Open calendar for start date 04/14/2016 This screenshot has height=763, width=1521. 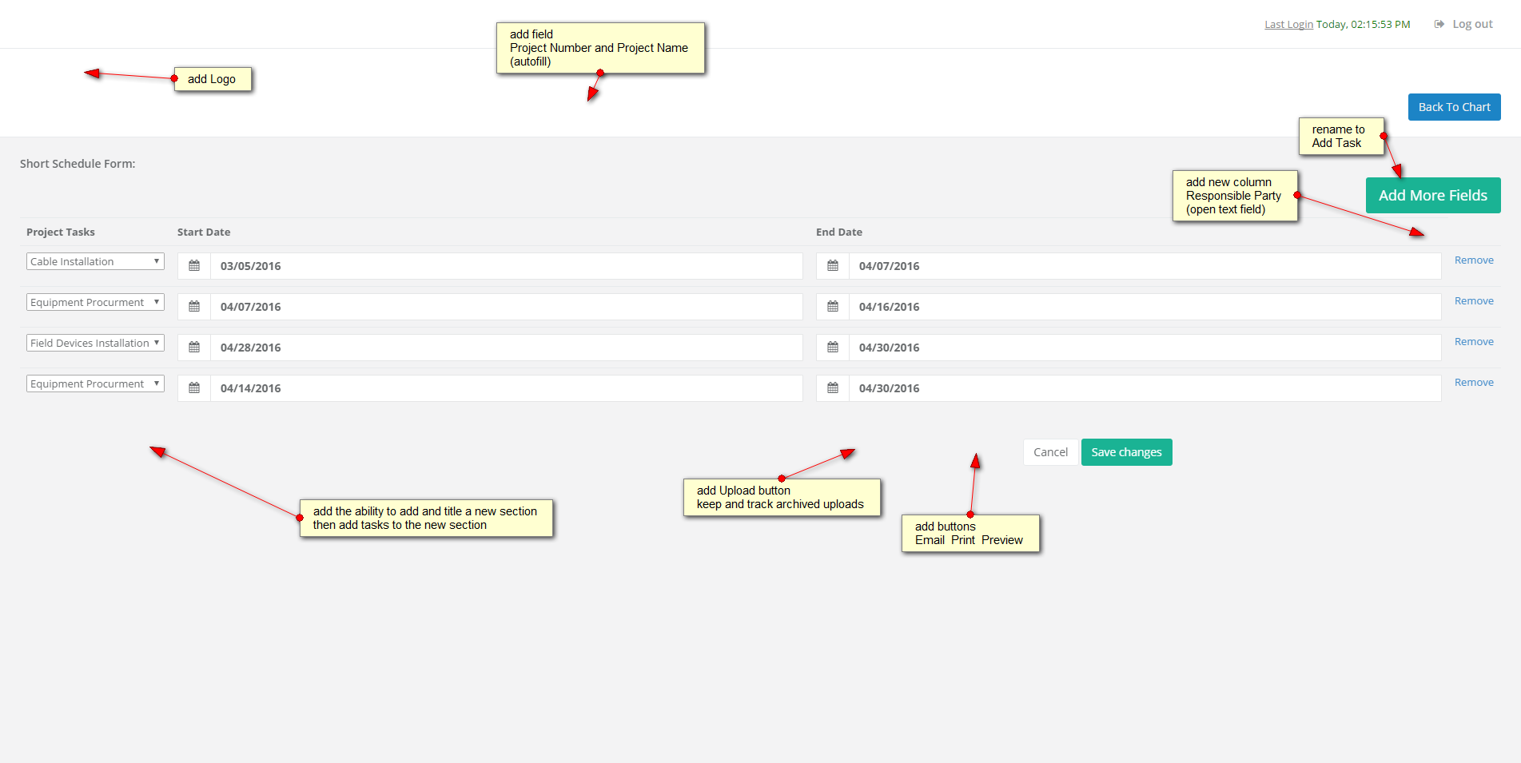point(194,388)
